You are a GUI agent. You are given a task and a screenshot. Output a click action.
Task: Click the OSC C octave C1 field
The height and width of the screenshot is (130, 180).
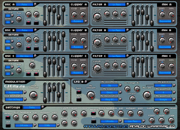[8, 67]
